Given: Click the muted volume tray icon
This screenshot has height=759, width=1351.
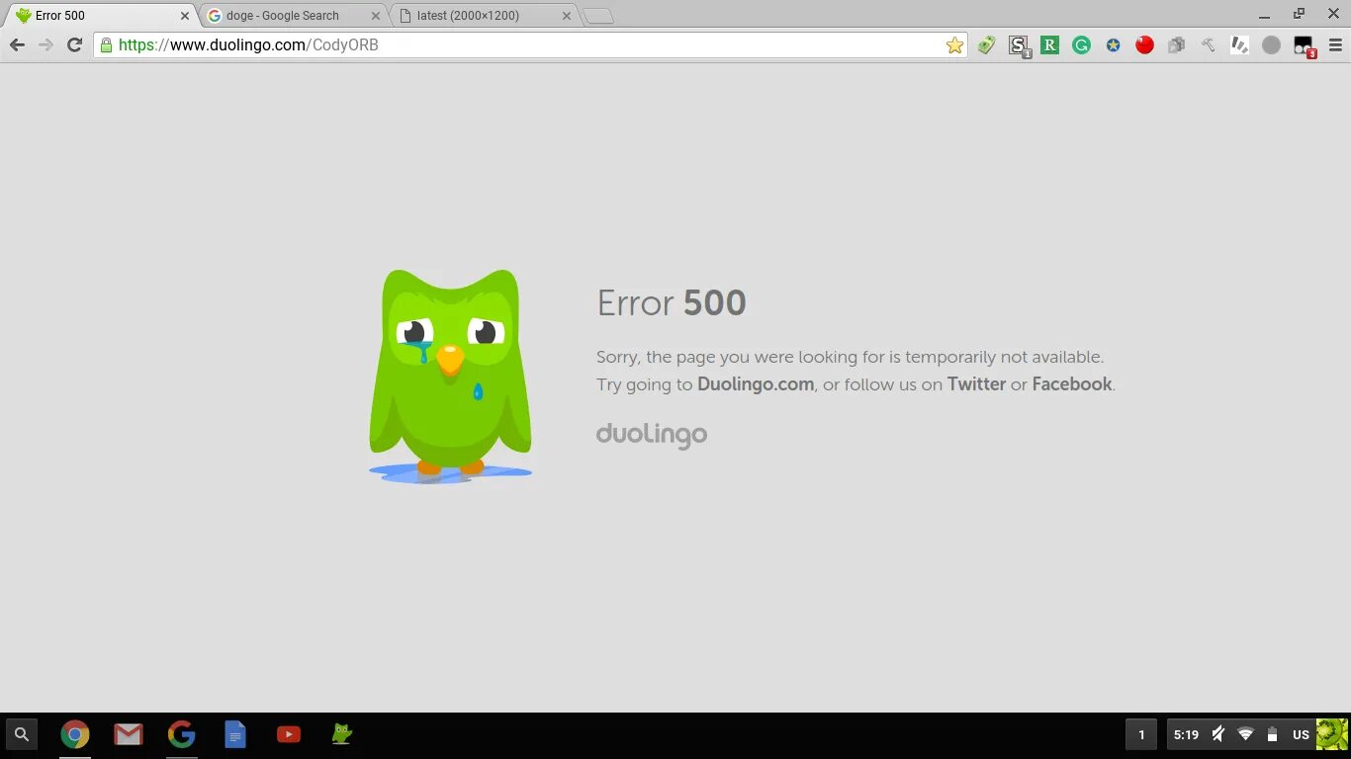Looking at the screenshot, I should (x=1218, y=734).
